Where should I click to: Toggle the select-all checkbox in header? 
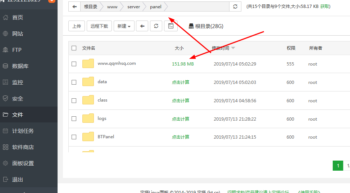coord(74,48)
